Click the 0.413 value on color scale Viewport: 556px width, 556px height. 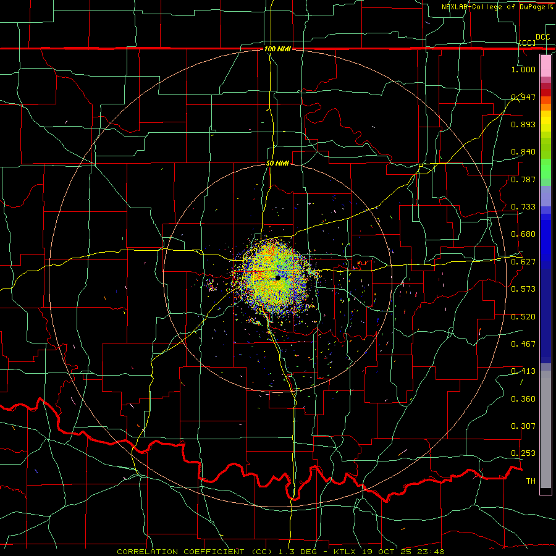[x=523, y=371]
